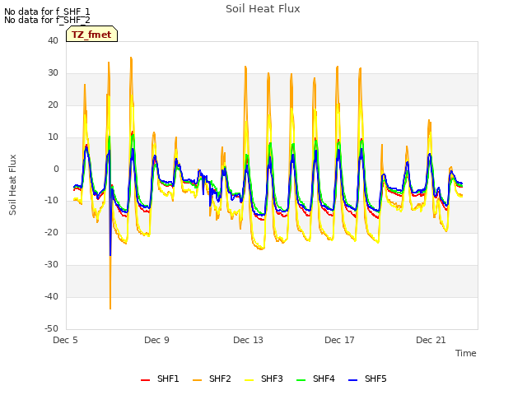Viewport: 527px width, 395px height.
Task: Click the SHF1 legend label
Action: [168, 379]
